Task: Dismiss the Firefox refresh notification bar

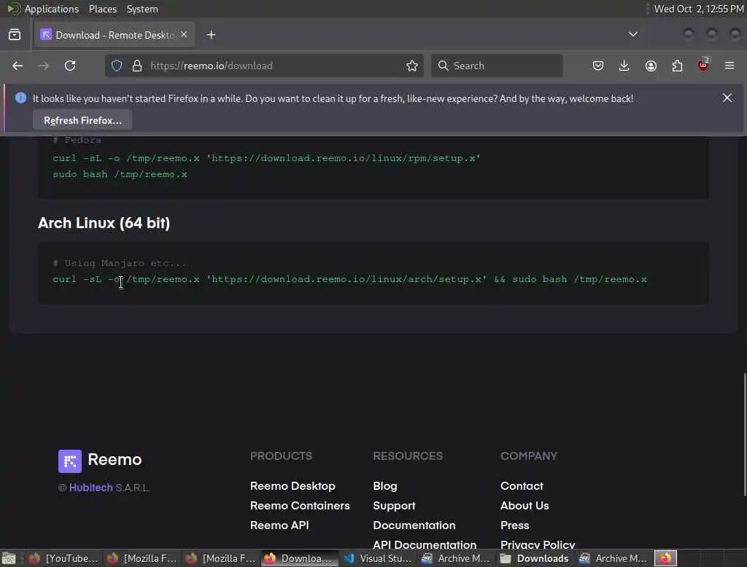Action: pyautogui.click(x=727, y=98)
